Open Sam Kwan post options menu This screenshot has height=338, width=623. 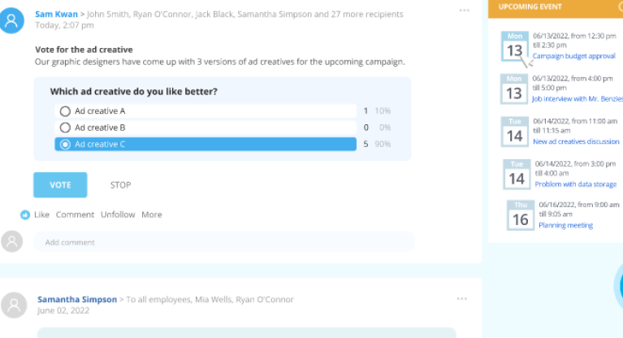[464, 11]
